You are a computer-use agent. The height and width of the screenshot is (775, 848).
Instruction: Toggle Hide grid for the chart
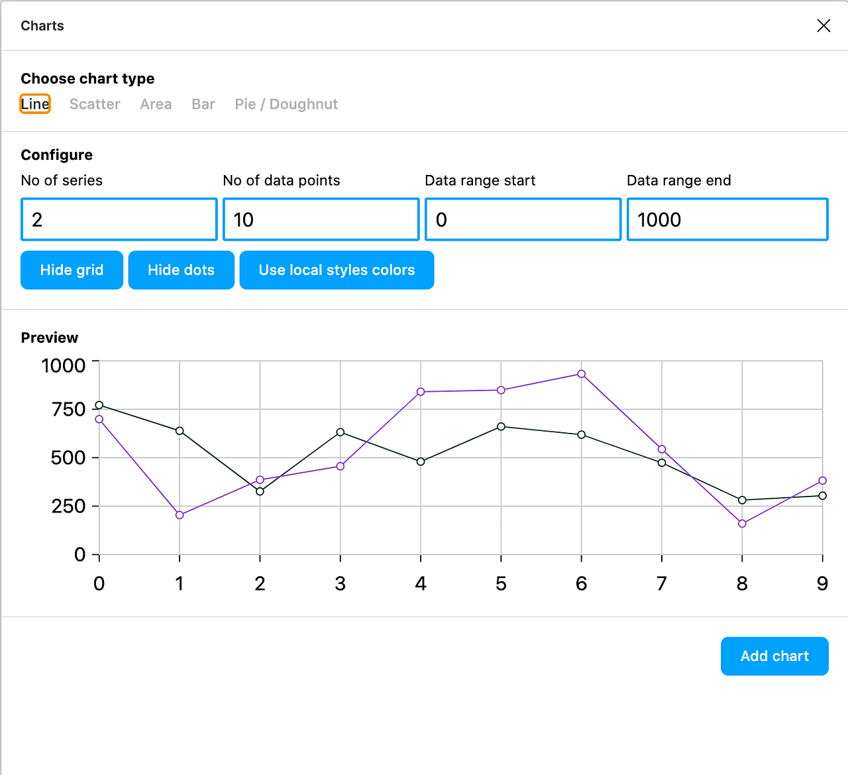[71, 270]
